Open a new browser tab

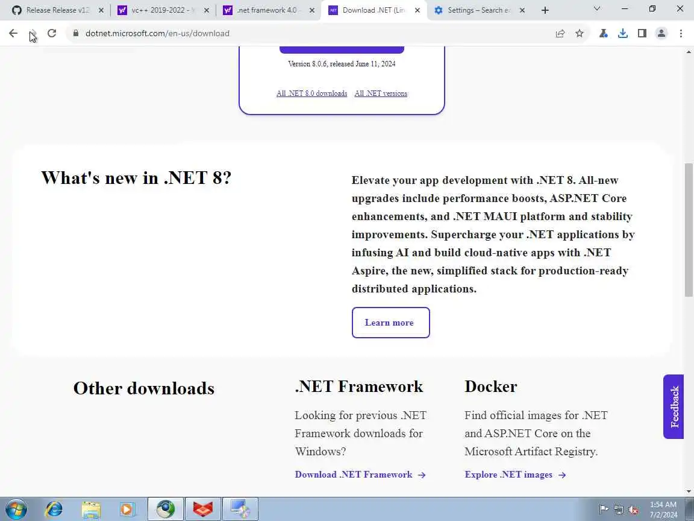tap(545, 10)
